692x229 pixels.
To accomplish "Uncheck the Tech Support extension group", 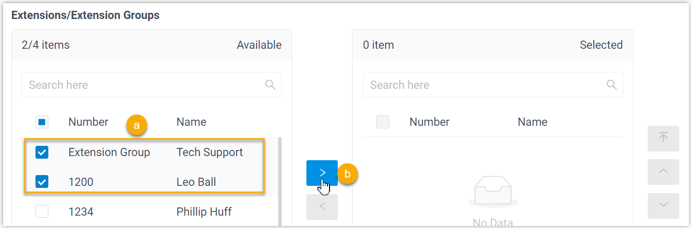I will click(42, 152).
